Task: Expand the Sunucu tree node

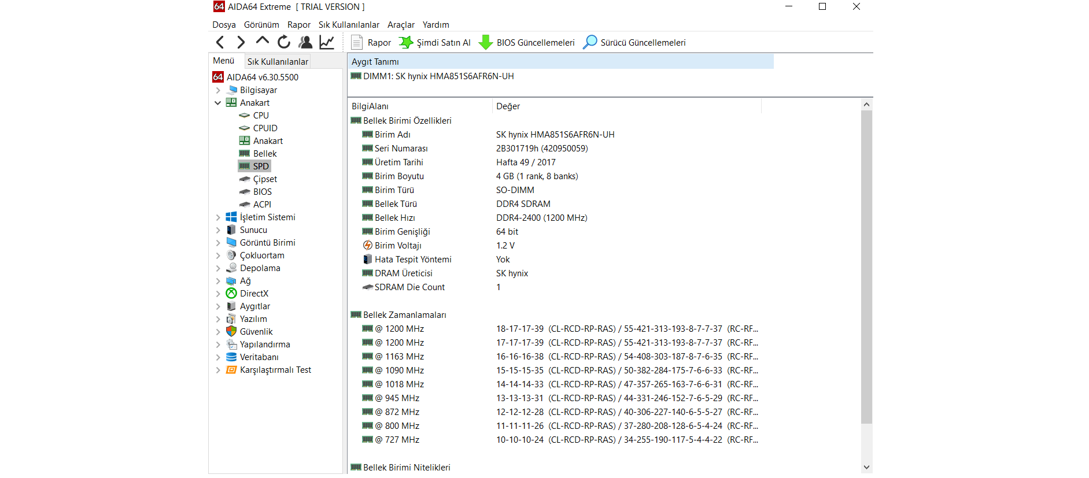Action: [218, 230]
